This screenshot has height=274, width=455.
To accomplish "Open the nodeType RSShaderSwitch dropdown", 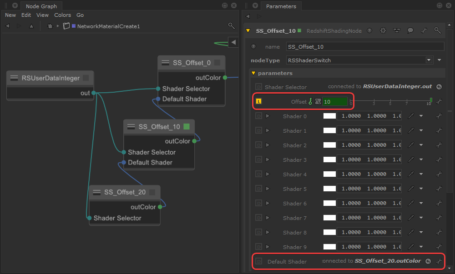I will [x=359, y=60].
